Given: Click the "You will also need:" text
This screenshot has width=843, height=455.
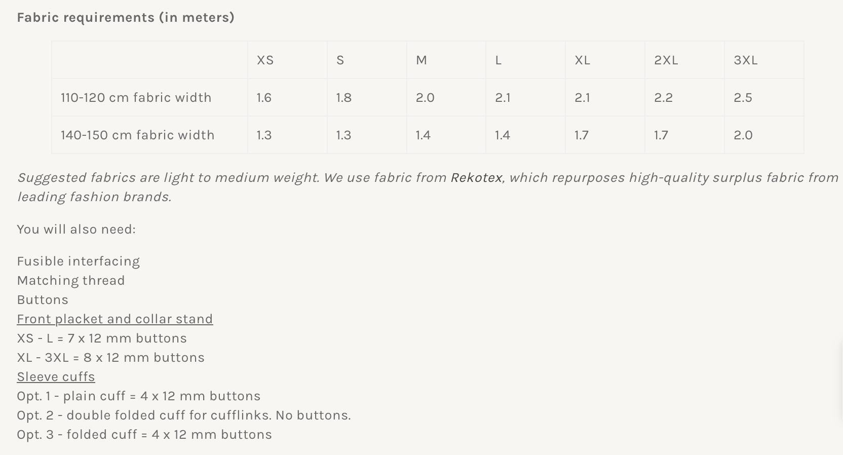Looking at the screenshot, I should 76,230.
